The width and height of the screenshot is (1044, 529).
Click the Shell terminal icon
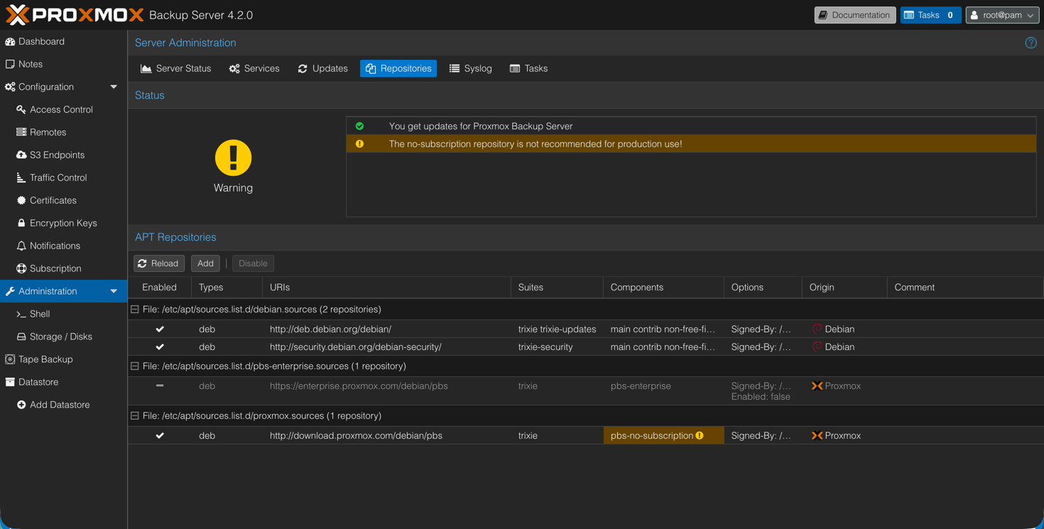[21, 314]
